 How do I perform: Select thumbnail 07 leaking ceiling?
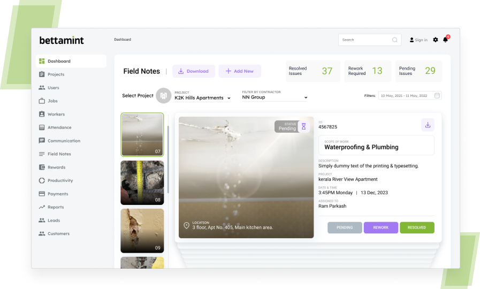pos(142,135)
